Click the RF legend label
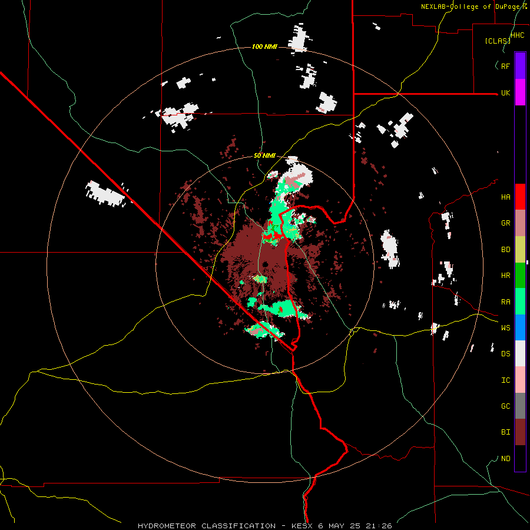The width and height of the screenshot is (530, 530). click(506, 67)
